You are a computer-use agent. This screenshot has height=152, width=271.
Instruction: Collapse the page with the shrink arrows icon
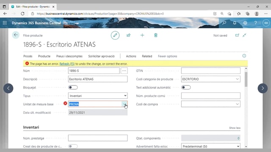[244, 35]
